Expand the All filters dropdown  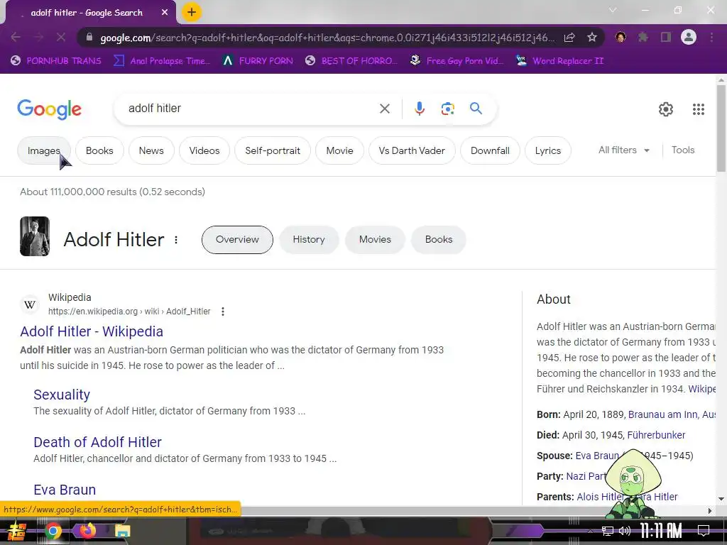[623, 150]
